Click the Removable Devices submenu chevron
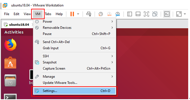 coord(112,28)
